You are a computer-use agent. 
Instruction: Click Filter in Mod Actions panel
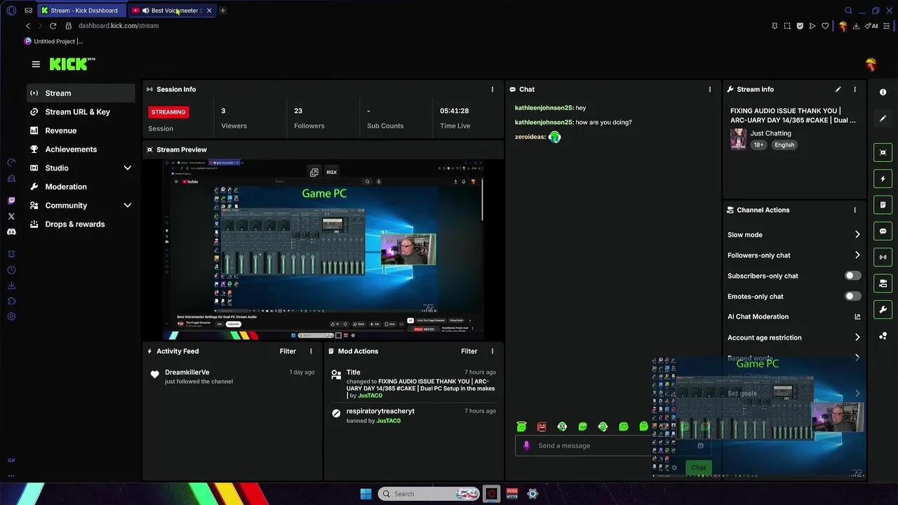[x=469, y=351]
